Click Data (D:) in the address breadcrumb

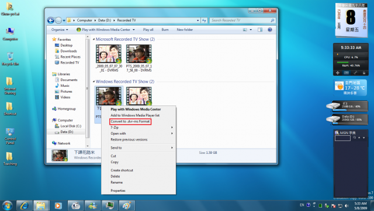tap(105, 20)
